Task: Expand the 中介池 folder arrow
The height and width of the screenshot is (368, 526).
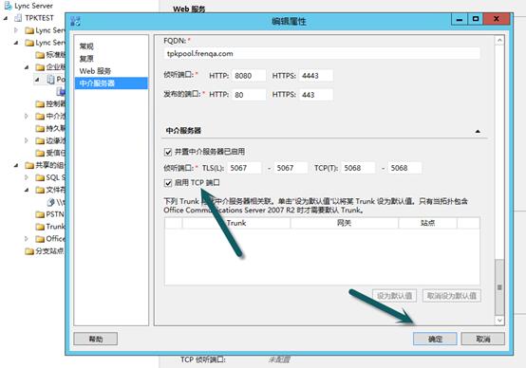Action: pyautogui.click(x=27, y=117)
